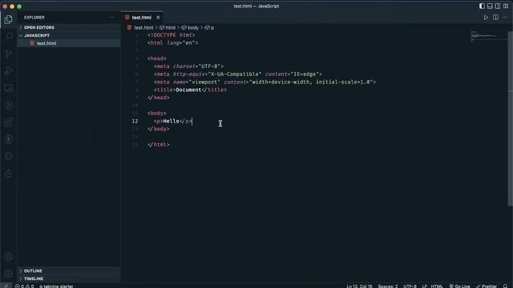Viewport: 513px width, 288px height.
Task: Click the code minimap preview
Action: point(488,36)
